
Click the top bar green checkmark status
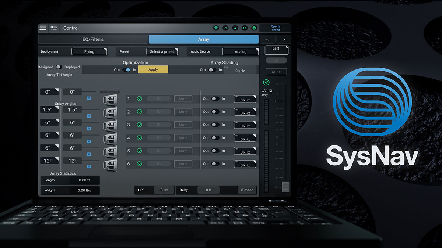pos(254,28)
